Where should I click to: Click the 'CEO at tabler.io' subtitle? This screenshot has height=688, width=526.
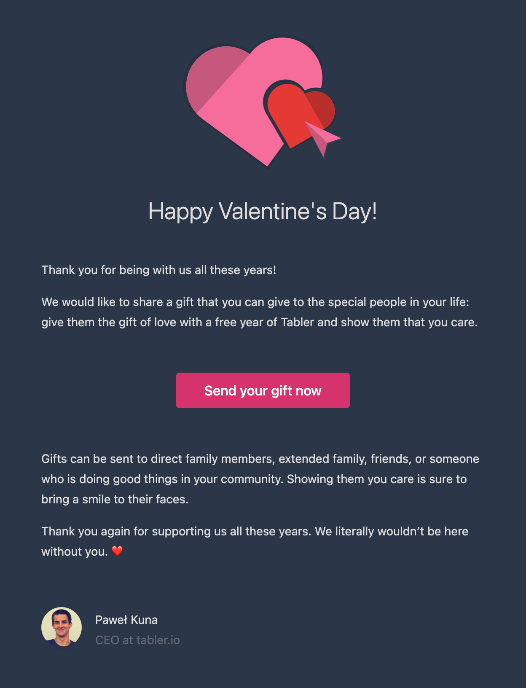pyautogui.click(x=137, y=640)
